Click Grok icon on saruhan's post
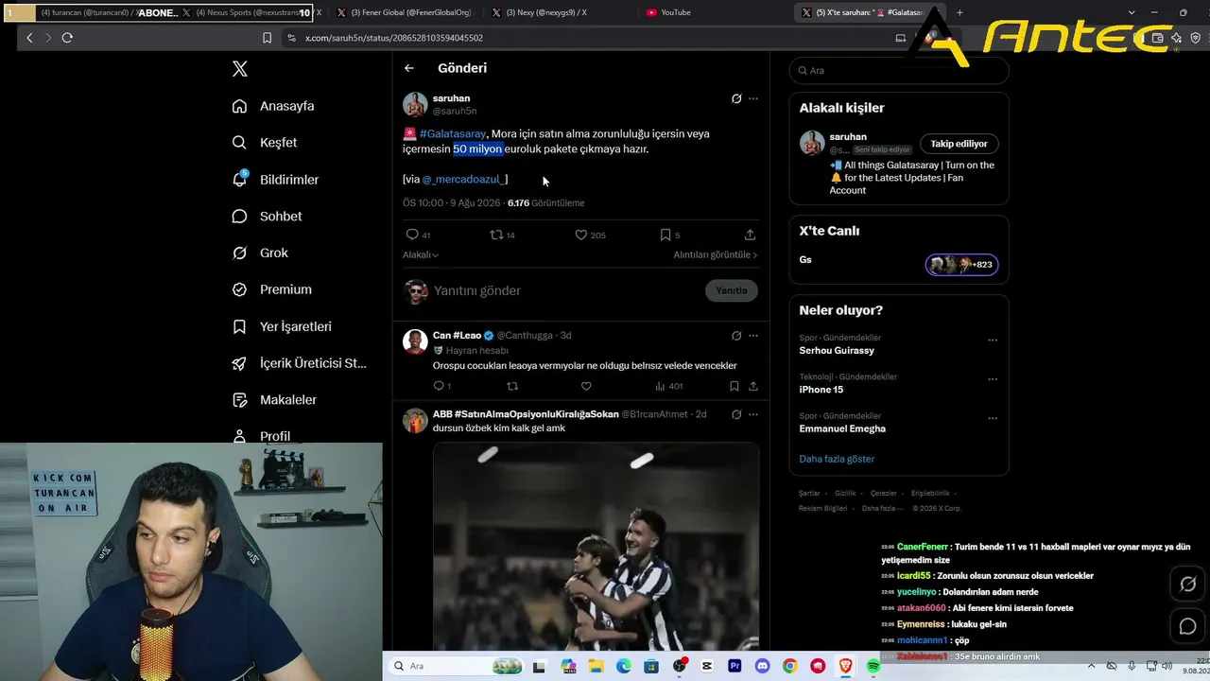Viewport: 1210px width, 681px height. [736, 98]
